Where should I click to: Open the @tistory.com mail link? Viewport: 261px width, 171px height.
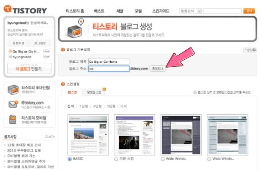pos(32,103)
